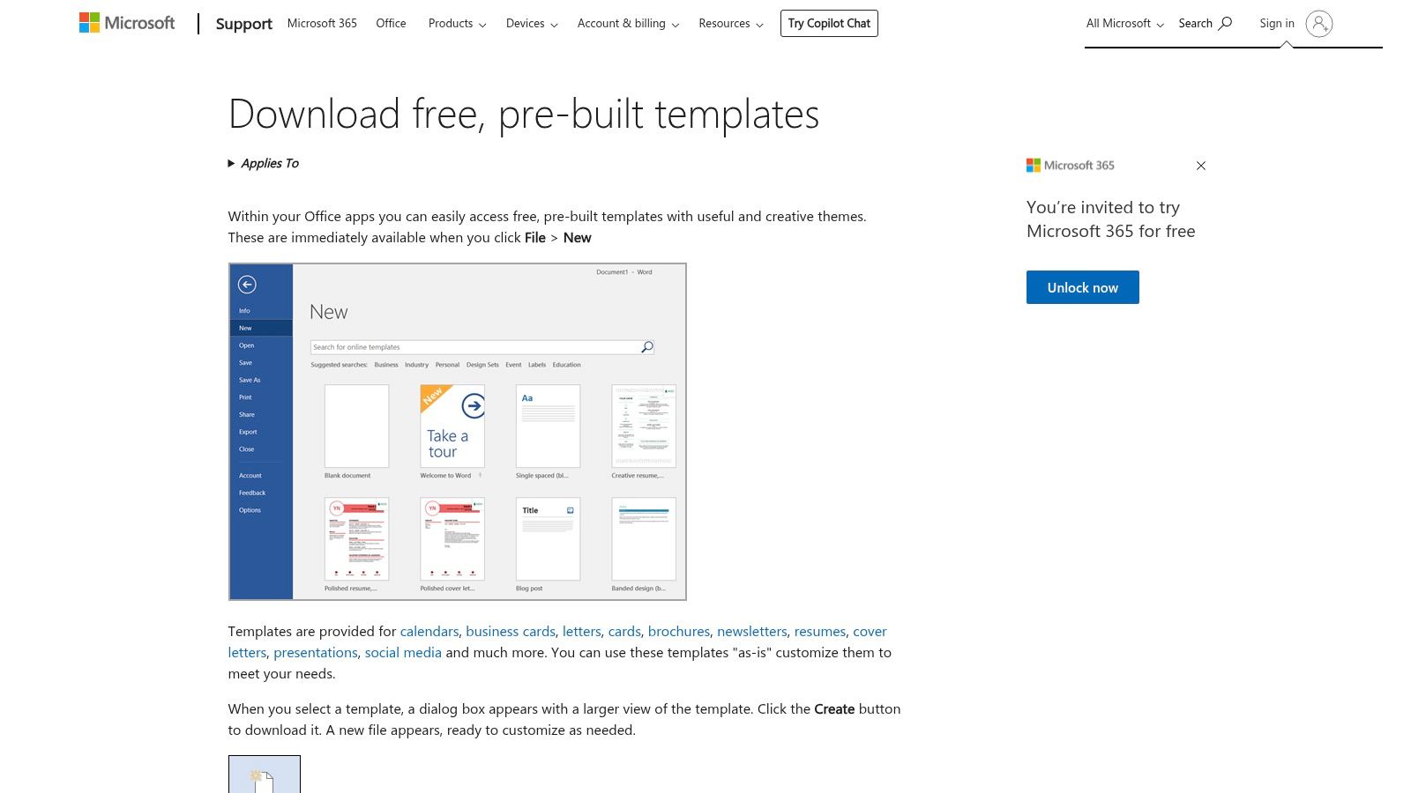Click the Word New templates screenshot image
This screenshot has width=1411, height=793.
click(457, 432)
